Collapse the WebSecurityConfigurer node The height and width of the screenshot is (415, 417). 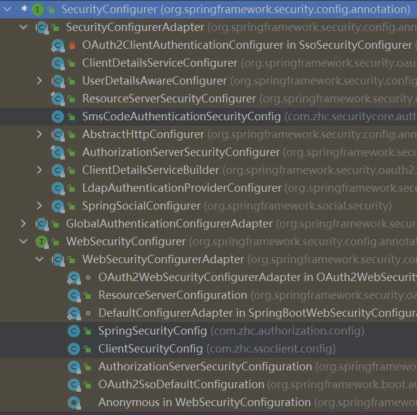(23, 242)
